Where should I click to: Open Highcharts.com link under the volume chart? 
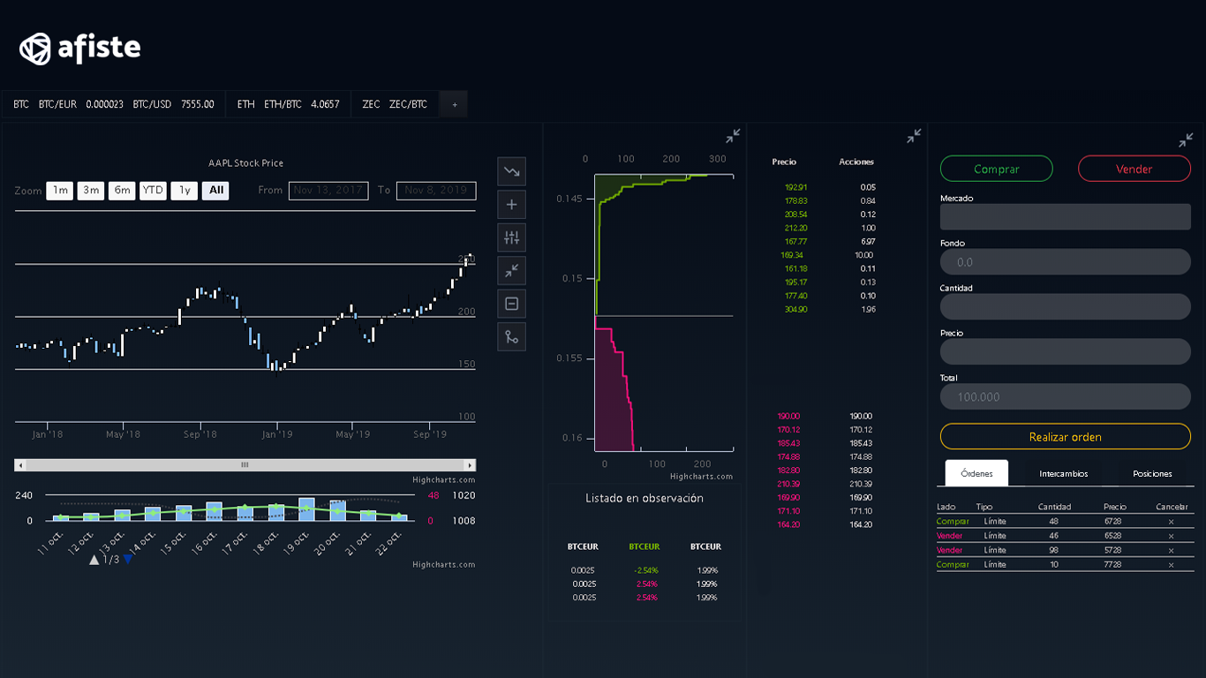[443, 565]
